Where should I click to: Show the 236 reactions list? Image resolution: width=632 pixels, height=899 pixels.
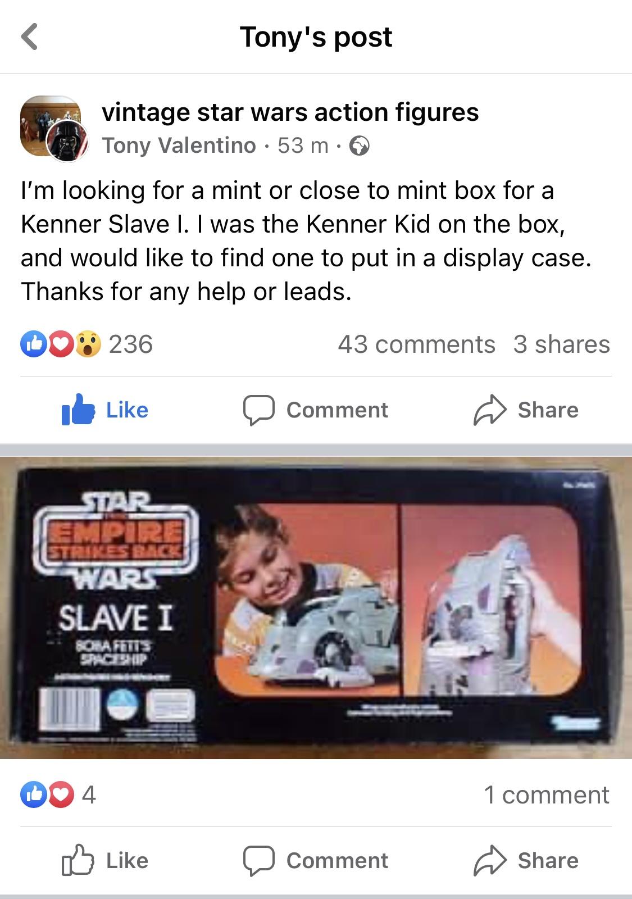(130, 344)
